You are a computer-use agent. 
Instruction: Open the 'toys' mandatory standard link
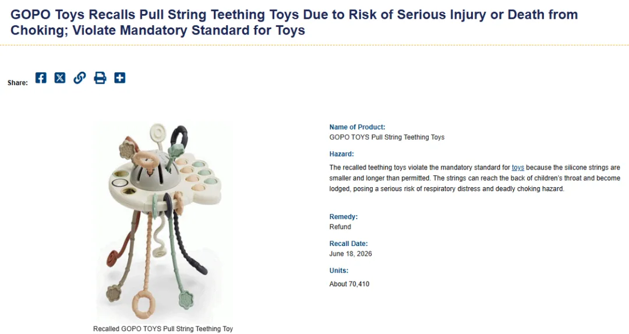(518, 167)
